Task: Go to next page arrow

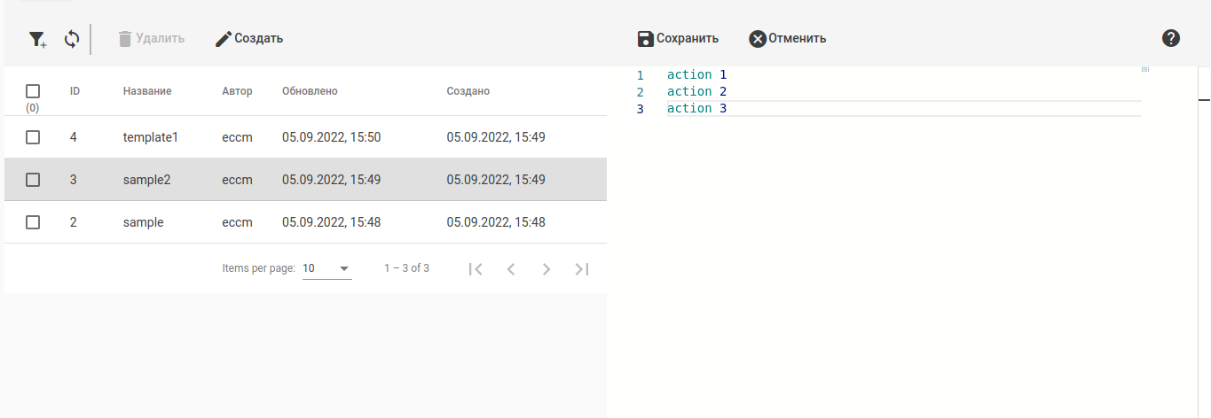Action: point(547,269)
